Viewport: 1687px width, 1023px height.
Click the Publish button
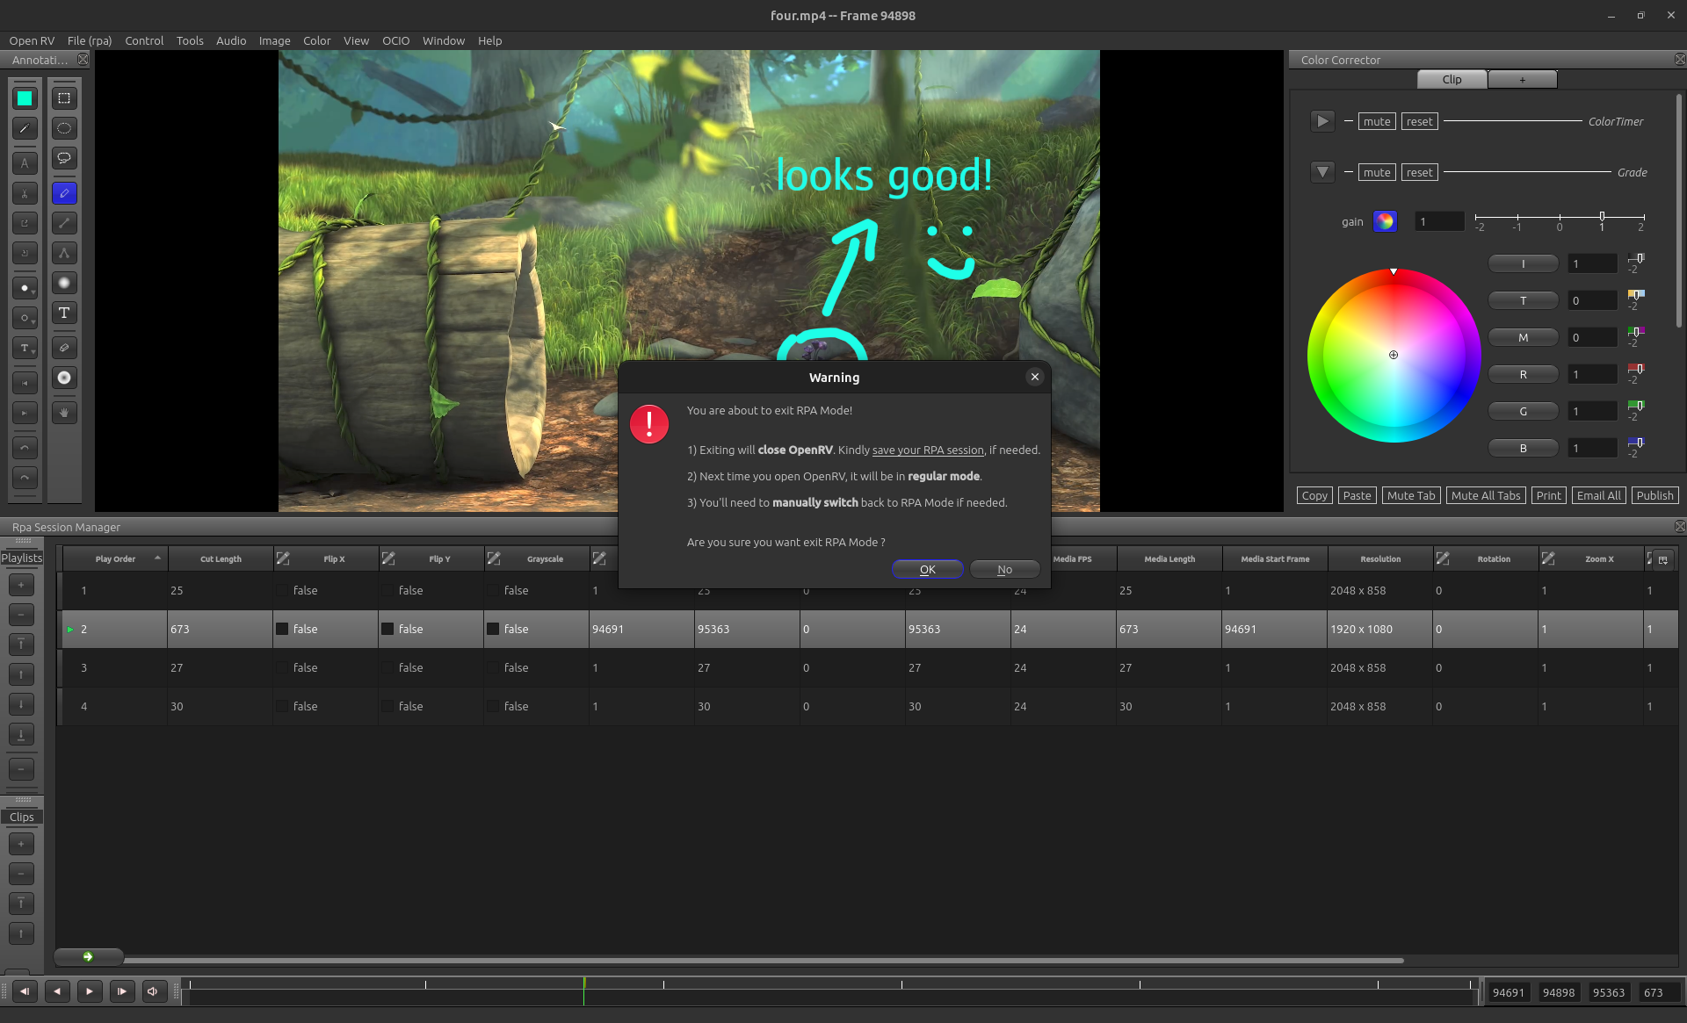click(x=1654, y=495)
